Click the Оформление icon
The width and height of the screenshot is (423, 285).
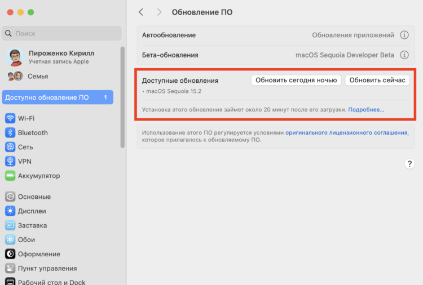[x=10, y=254]
